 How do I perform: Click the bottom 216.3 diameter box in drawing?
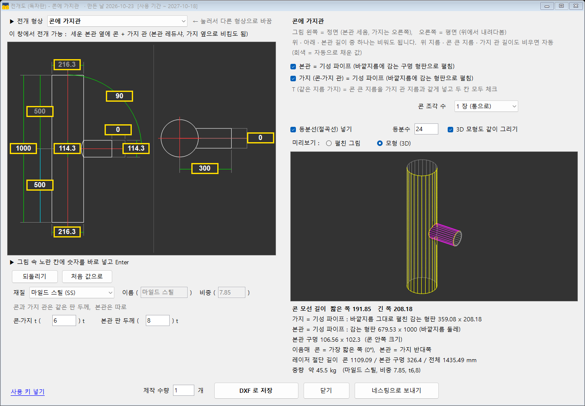point(67,232)
